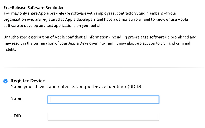The height and width of the screenshot is (128, 205).
Task: Click the "(UDID)" abbreviation in the instructions
Action: click(x=135, y=87)
